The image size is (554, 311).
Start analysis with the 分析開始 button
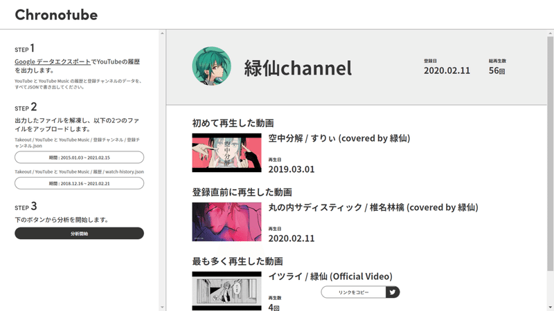click(79, 234)
